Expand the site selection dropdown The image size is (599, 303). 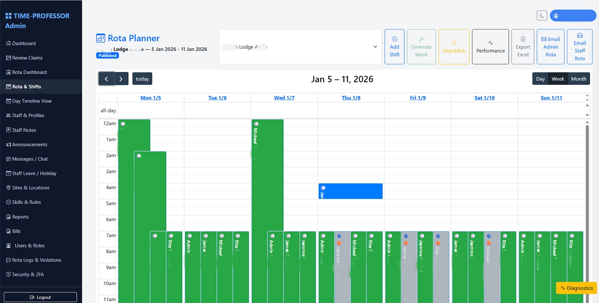click(375, 47)
